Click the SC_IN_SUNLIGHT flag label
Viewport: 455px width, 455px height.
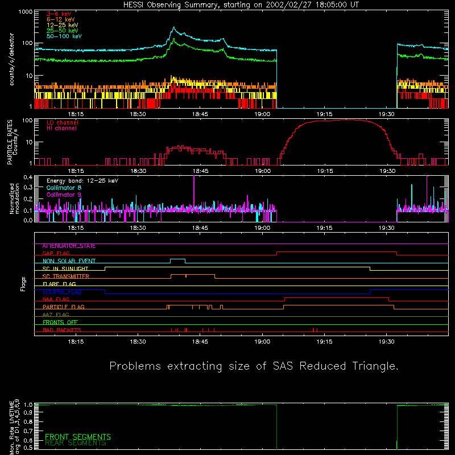[65, 268]
